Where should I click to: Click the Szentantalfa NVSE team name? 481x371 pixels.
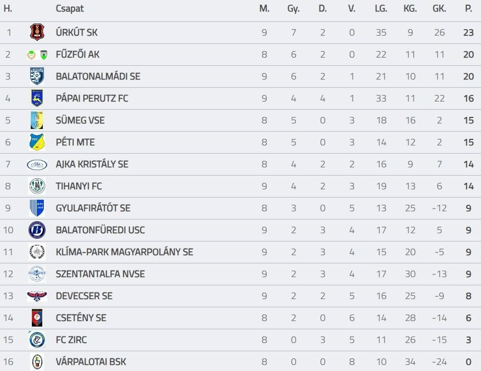click(100, 274)
